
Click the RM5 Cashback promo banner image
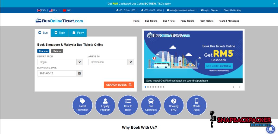click(x=193, y=57)
